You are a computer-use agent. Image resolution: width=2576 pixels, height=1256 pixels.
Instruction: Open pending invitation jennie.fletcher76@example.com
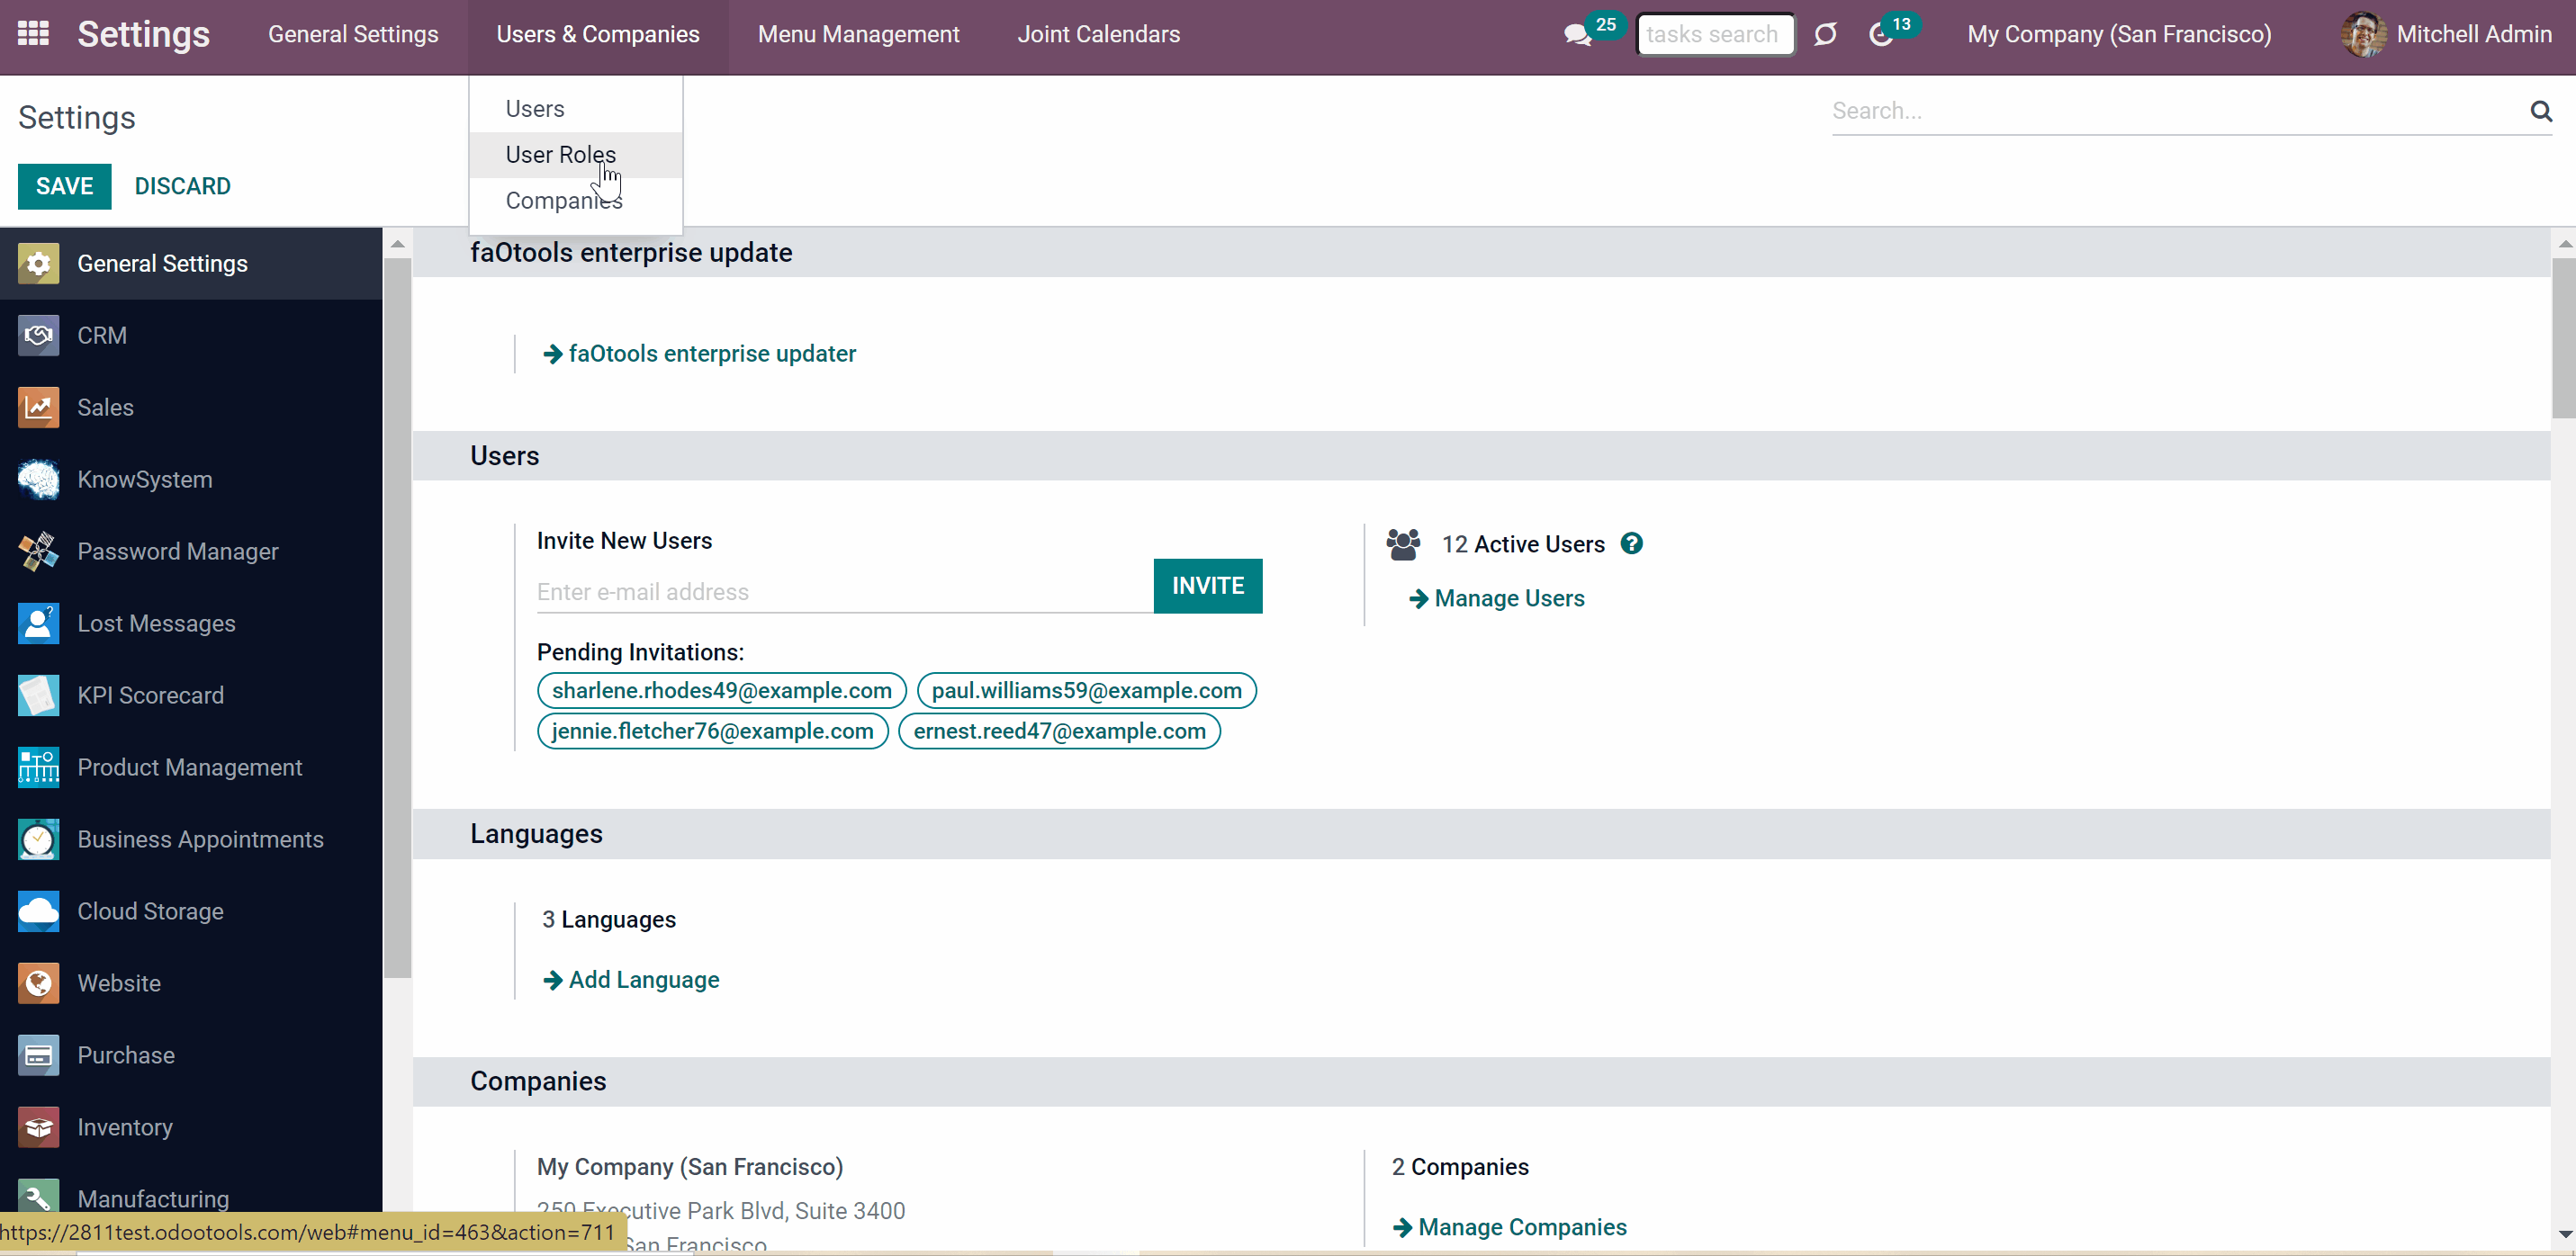[712, 731]
